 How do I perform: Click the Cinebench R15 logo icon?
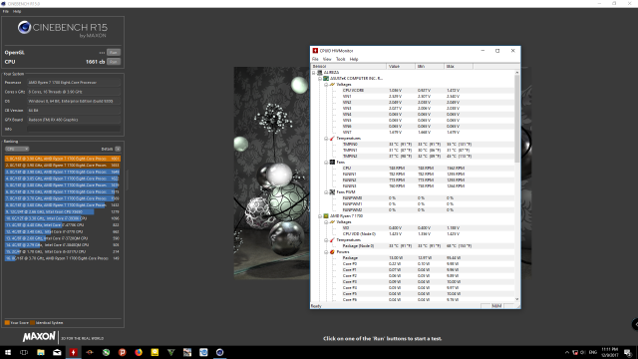[x=24, y=27]
